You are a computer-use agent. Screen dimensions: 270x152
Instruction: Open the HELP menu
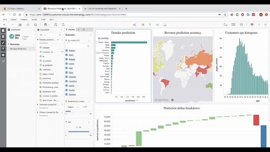(x=51, y=20)
